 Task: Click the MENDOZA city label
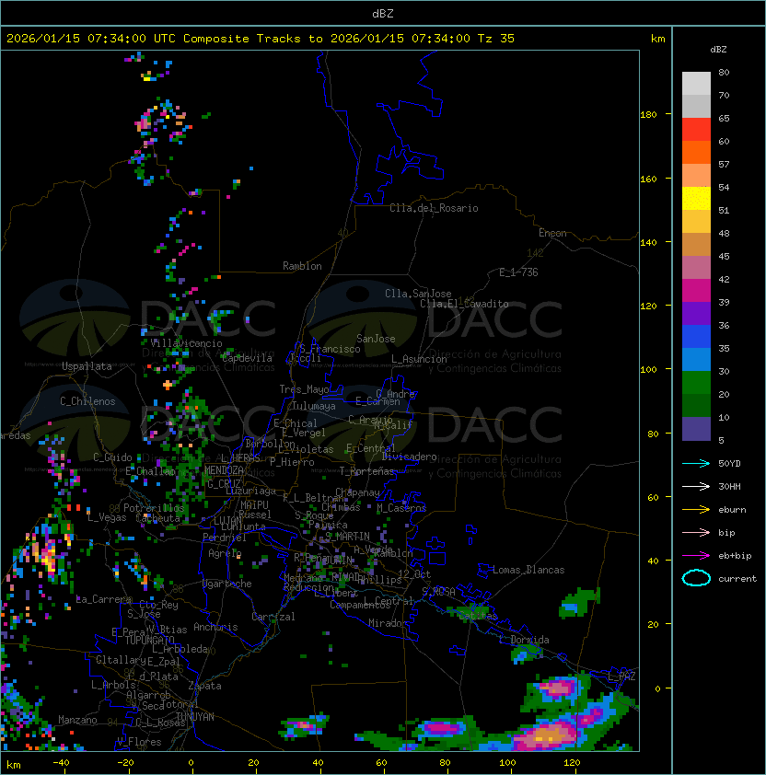224,469
